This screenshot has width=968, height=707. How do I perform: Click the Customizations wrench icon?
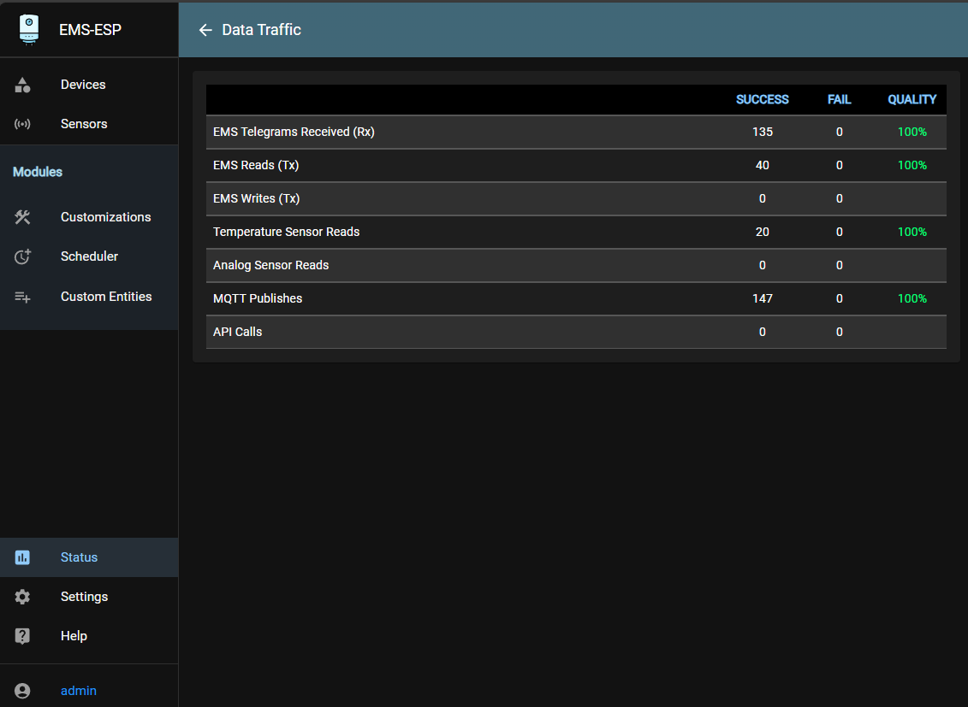[22, 217]
